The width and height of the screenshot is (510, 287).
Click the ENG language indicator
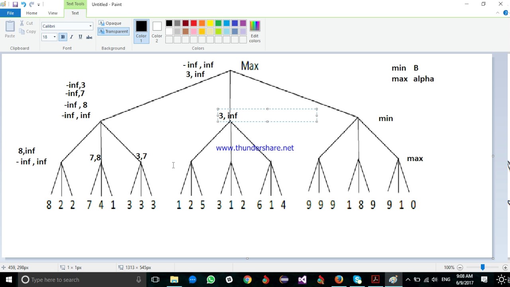point(446,279)
